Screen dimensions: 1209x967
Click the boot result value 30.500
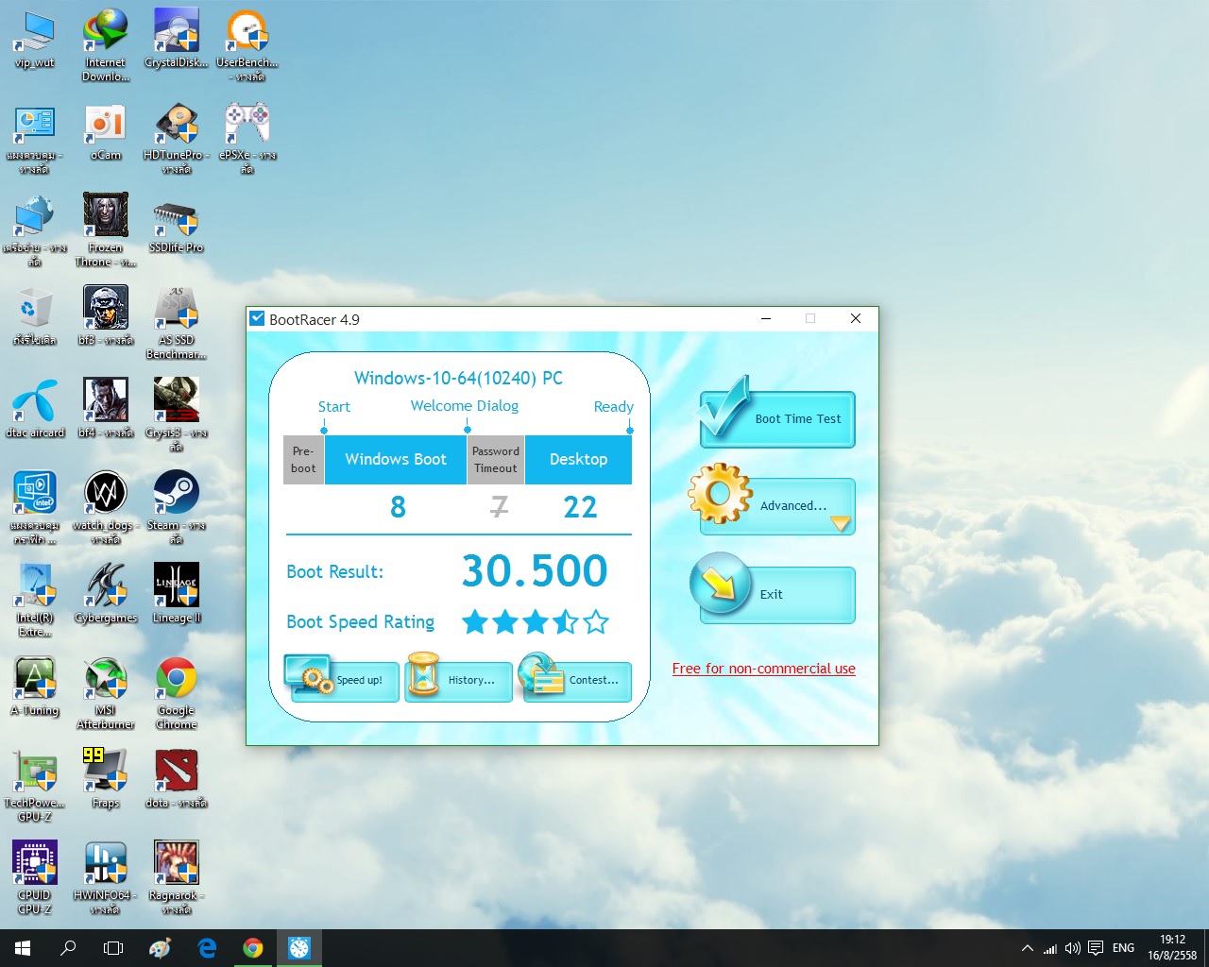pos(535,570)
